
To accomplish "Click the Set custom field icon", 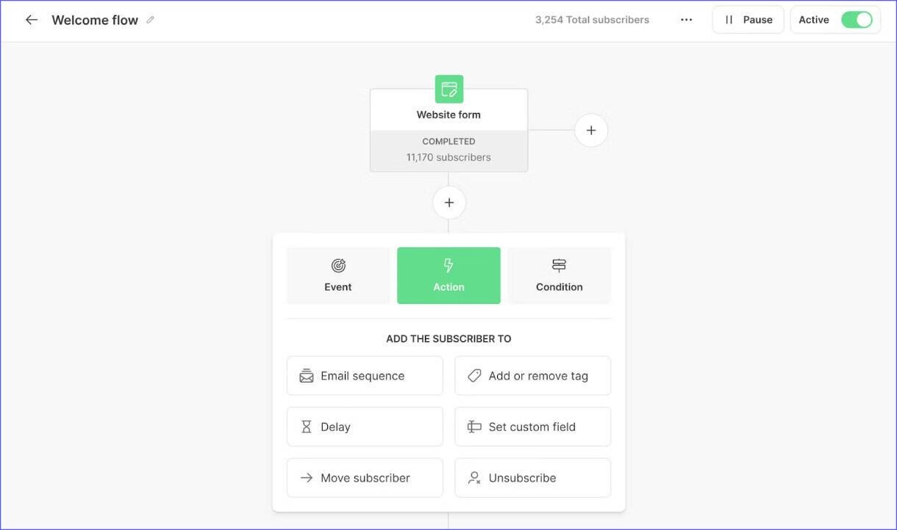I will click(474, 426).
